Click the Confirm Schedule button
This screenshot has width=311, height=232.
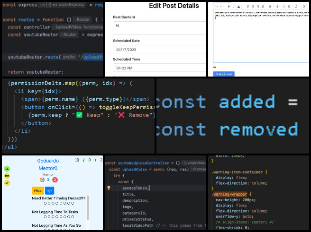[224, 74]
